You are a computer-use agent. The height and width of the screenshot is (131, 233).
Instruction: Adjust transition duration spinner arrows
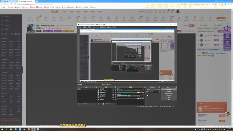pyautogui.click(x=159, y=92)
